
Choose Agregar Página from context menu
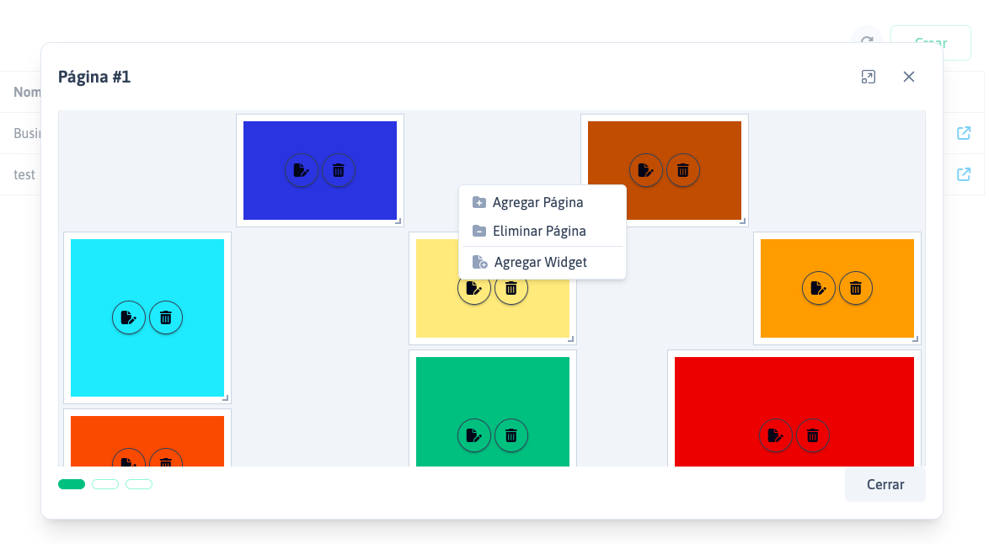point(537,202)
